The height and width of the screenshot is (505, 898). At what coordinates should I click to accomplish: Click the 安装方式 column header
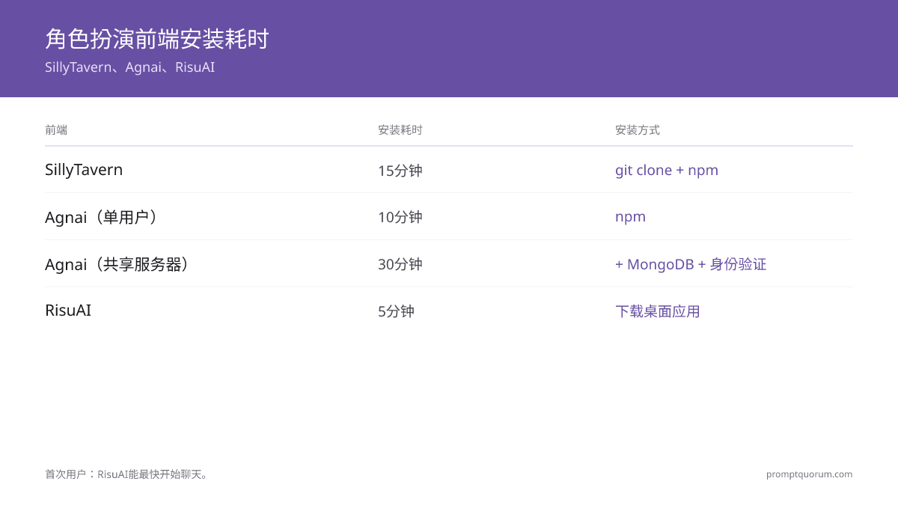click(x=638, y=129)
